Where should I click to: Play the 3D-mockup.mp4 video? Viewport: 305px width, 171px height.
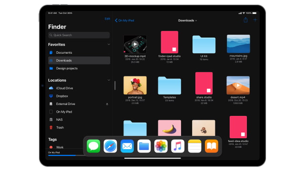[135, 44]
